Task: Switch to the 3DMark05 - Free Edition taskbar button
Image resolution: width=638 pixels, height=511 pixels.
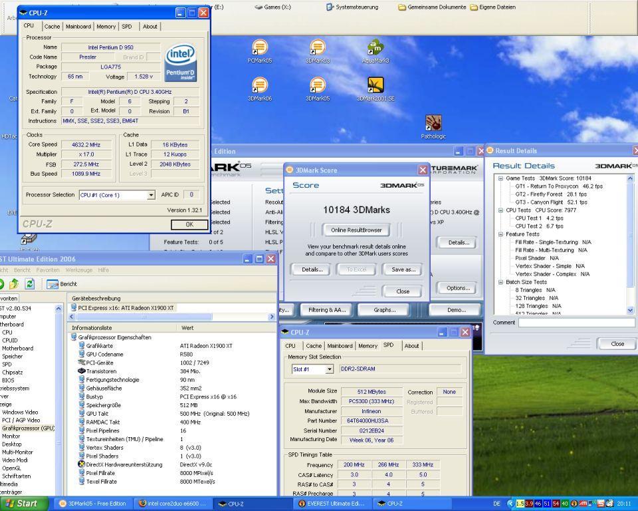Action: point(94,504)
